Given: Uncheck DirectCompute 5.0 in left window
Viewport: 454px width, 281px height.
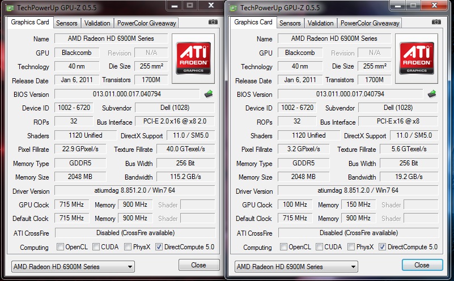Looking at the screenshot, I should tap(159, 247).
